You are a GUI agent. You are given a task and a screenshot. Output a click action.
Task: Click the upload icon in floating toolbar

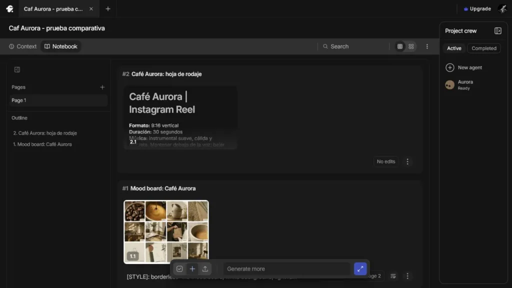205,268
